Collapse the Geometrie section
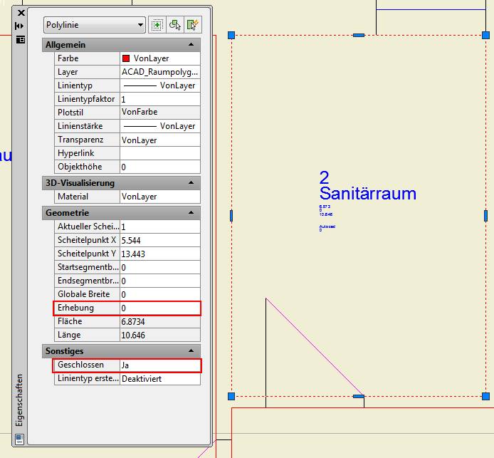The image size is (494, 458). click(x=191, y=213)
